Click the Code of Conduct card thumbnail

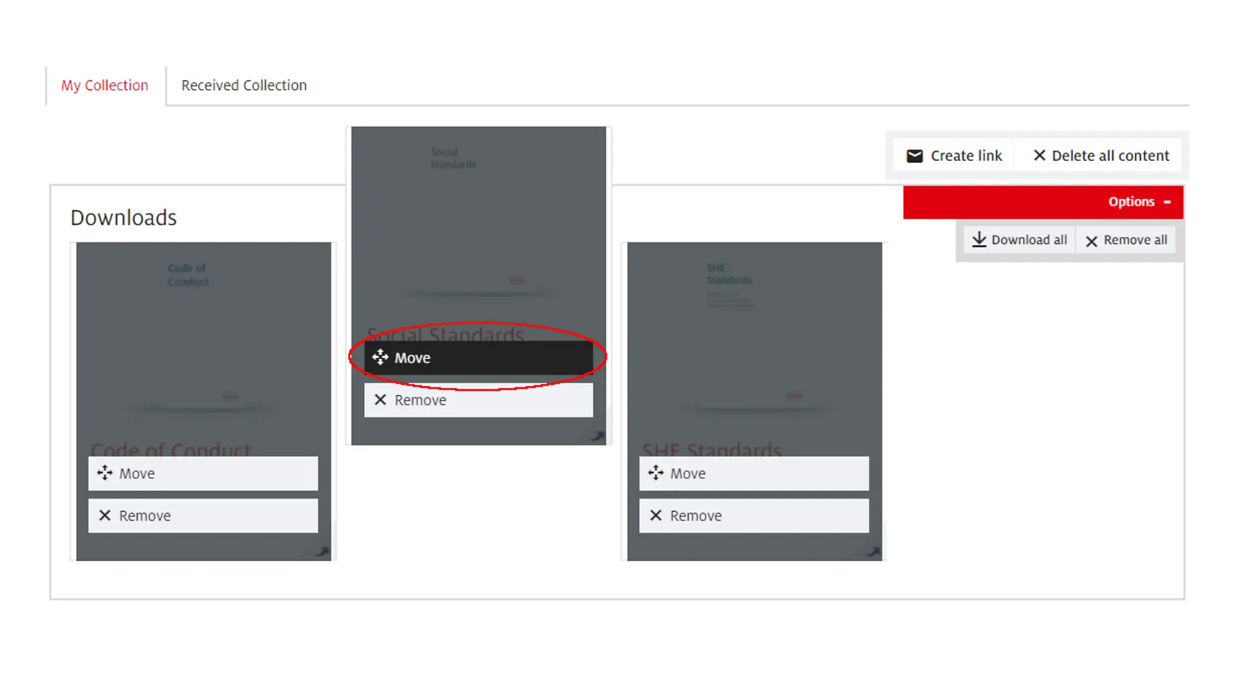(202, 339)
